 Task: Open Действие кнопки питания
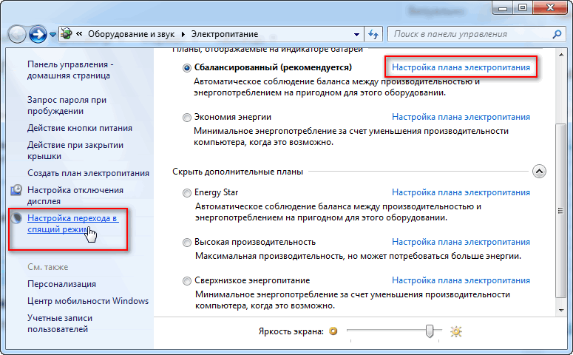point(80,128)
